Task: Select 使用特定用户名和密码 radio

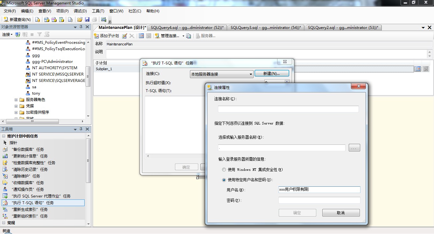Action: point(224,180)
